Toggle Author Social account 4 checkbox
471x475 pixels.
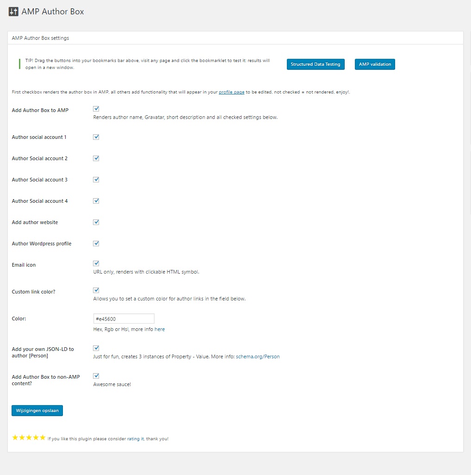(x=96, y=201)
